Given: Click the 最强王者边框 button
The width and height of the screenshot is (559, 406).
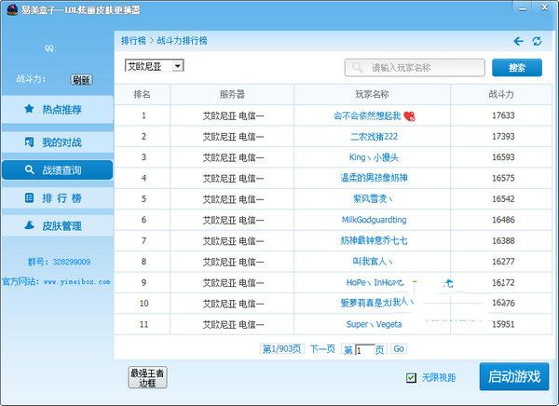Looking at the screenshot, I should tap(147, 377).
